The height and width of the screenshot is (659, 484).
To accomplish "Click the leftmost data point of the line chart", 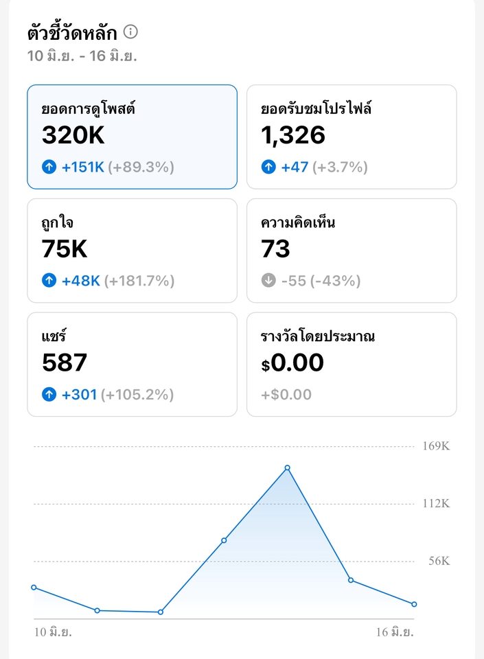I will (32, 587).
